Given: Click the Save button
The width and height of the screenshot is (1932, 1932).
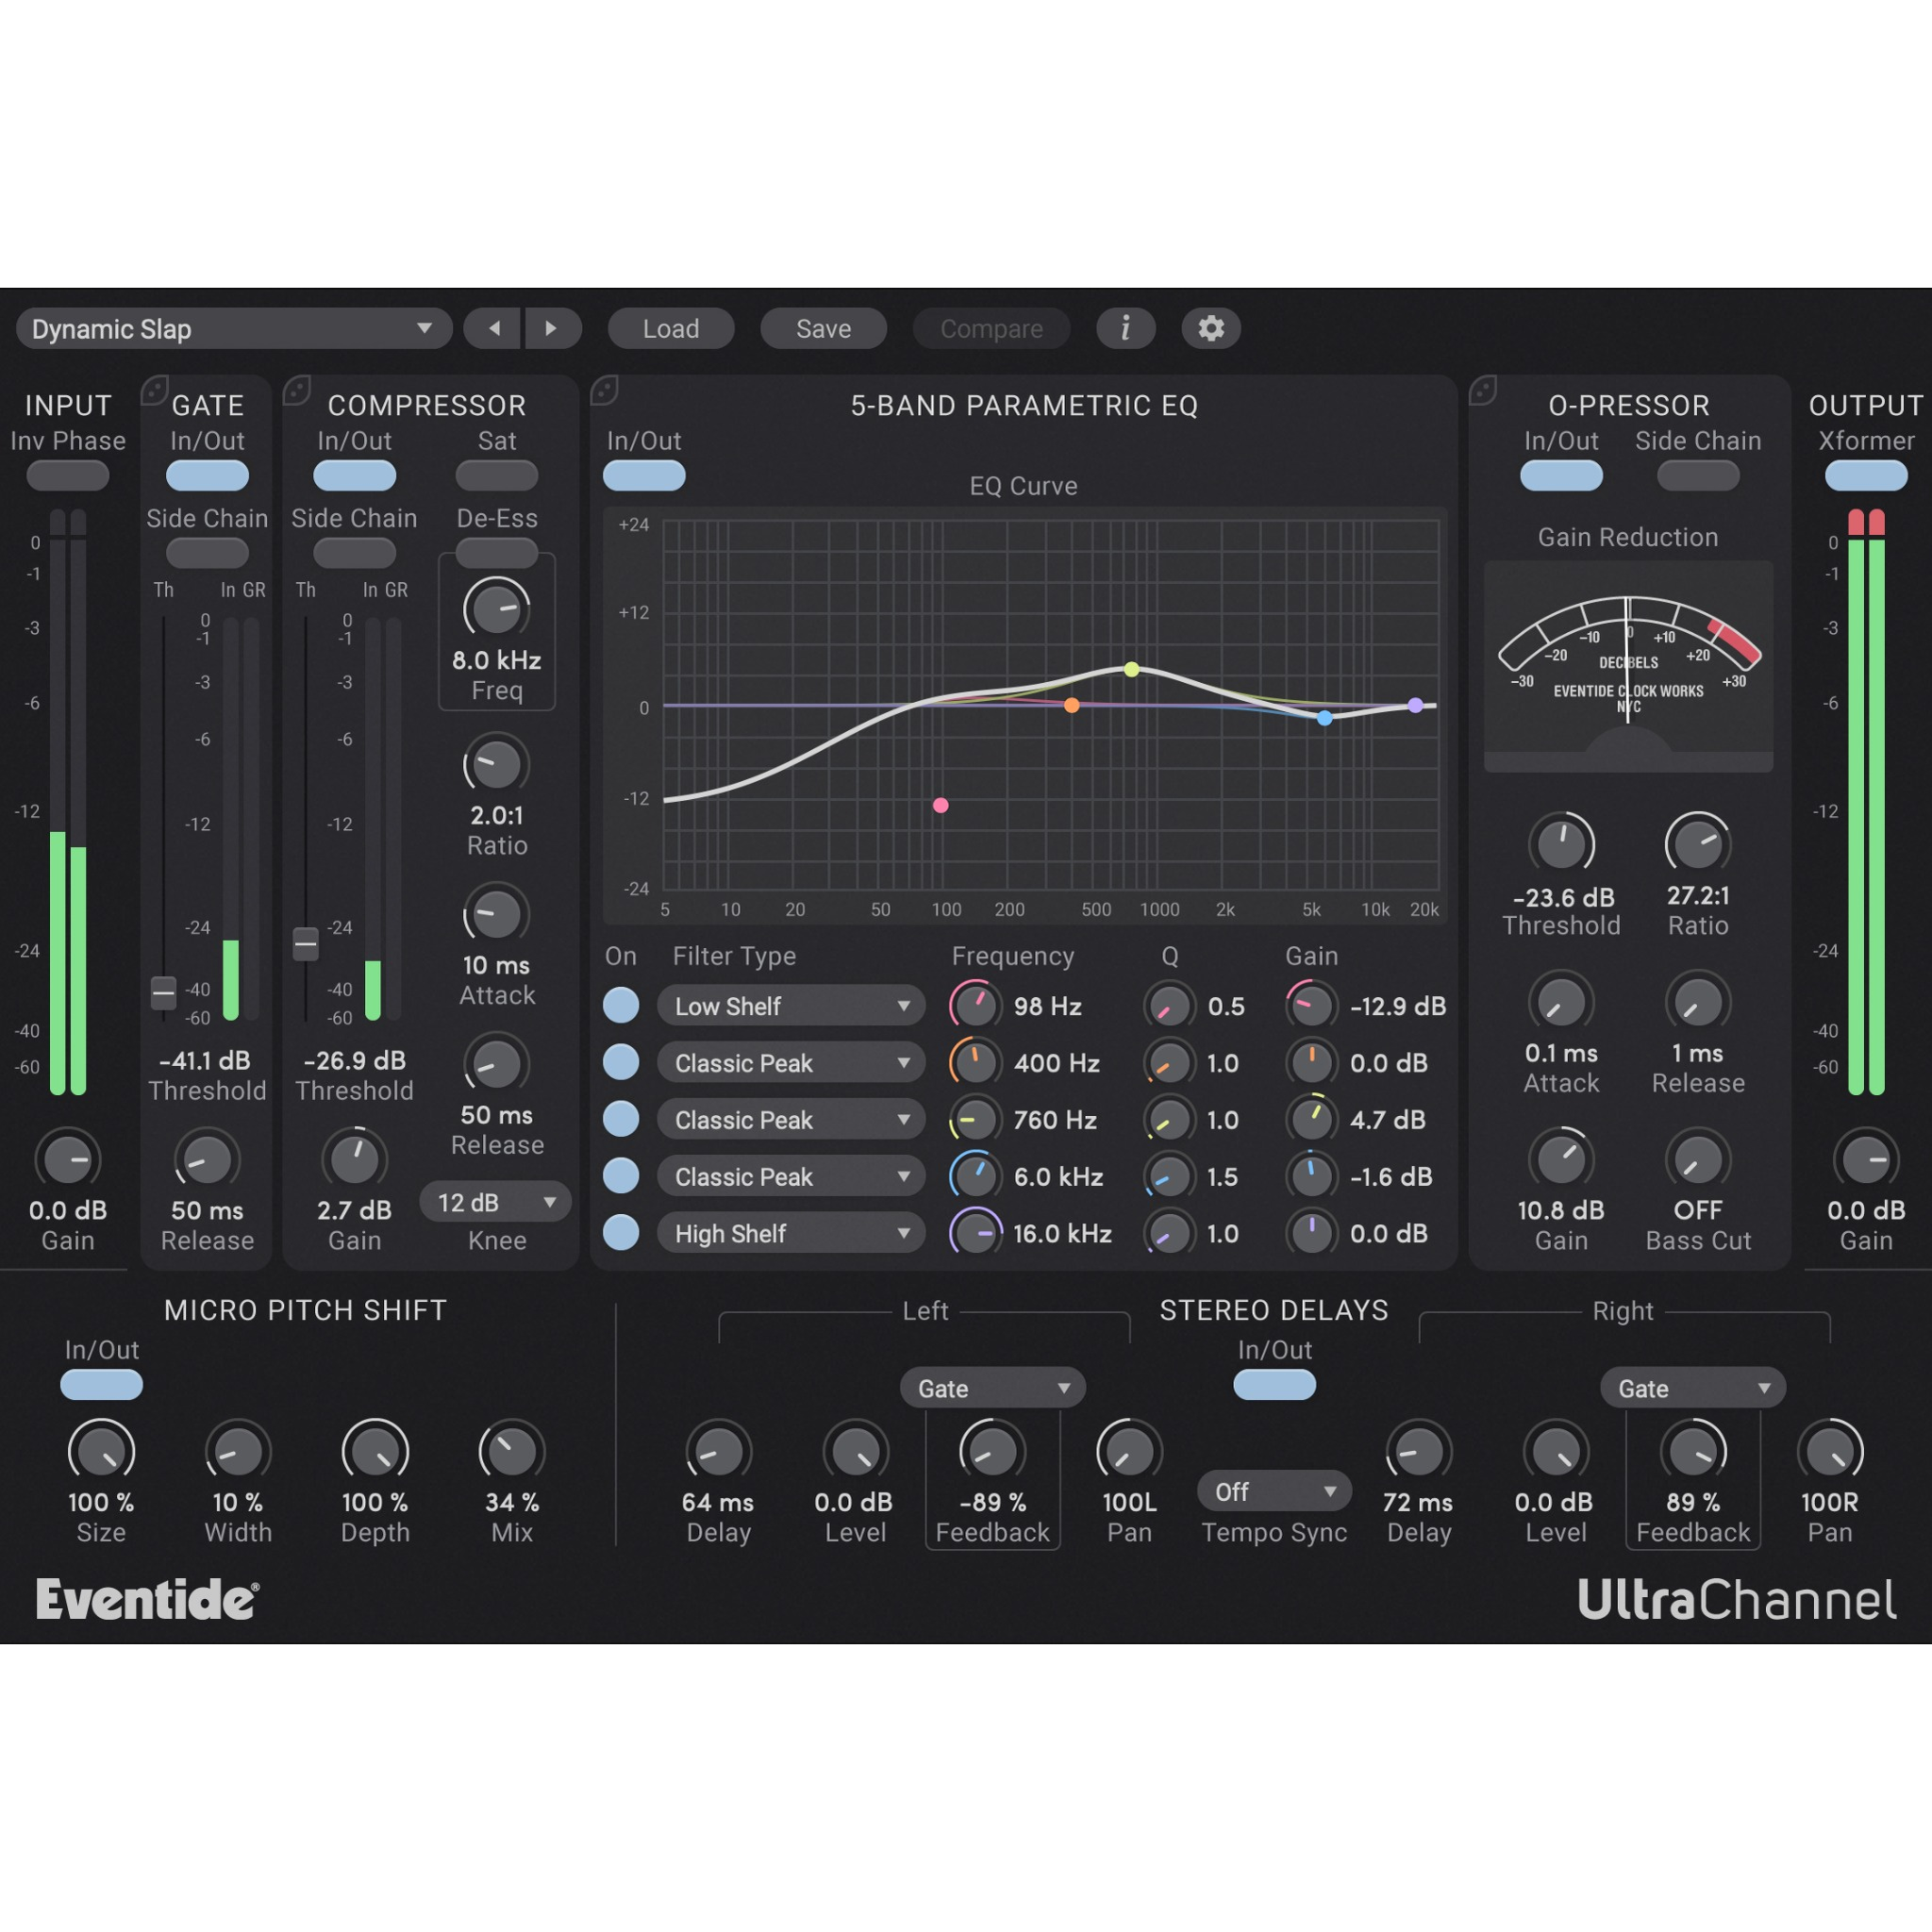Looking at the screenshot, I should 824,328.
